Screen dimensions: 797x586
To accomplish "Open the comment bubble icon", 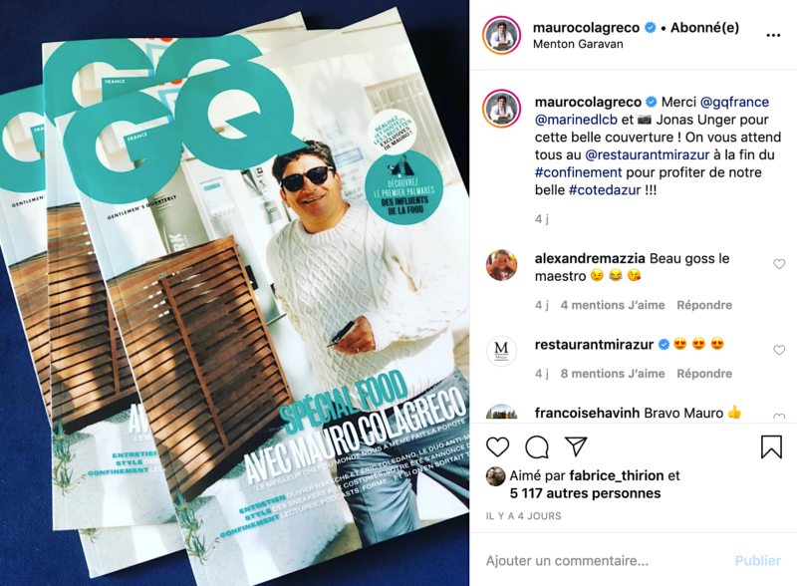I will click(537, 447).
